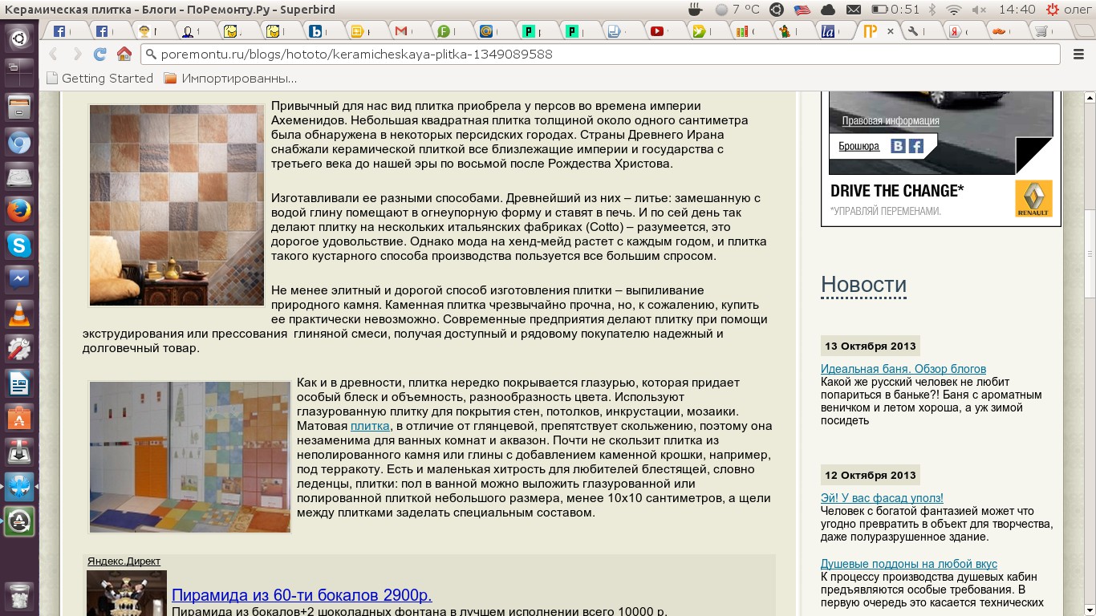Screen dimensions: 1096x616
Task: Click the browser forward arrow
Action: tap(78, 55)
